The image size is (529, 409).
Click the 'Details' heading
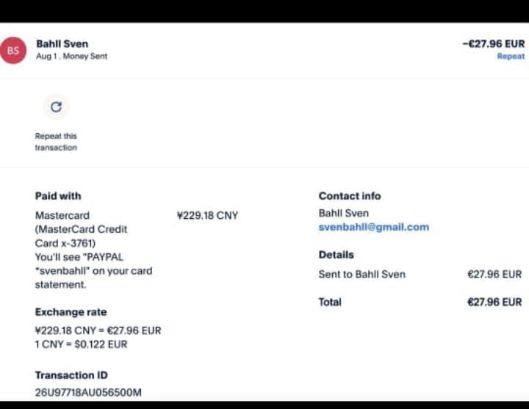(336, 255)
